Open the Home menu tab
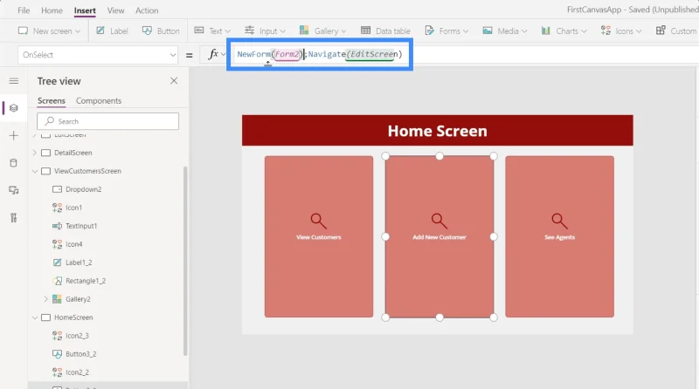 click(52, 10)
